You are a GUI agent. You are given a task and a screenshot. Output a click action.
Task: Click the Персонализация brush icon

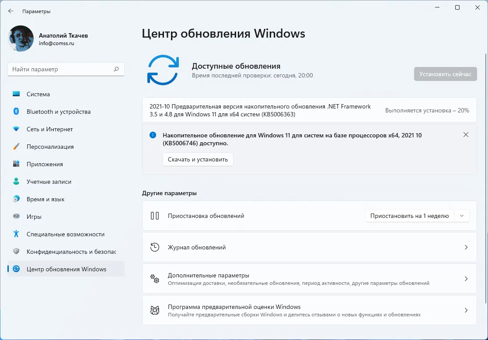pyautogui.click(x=16, y=147)
